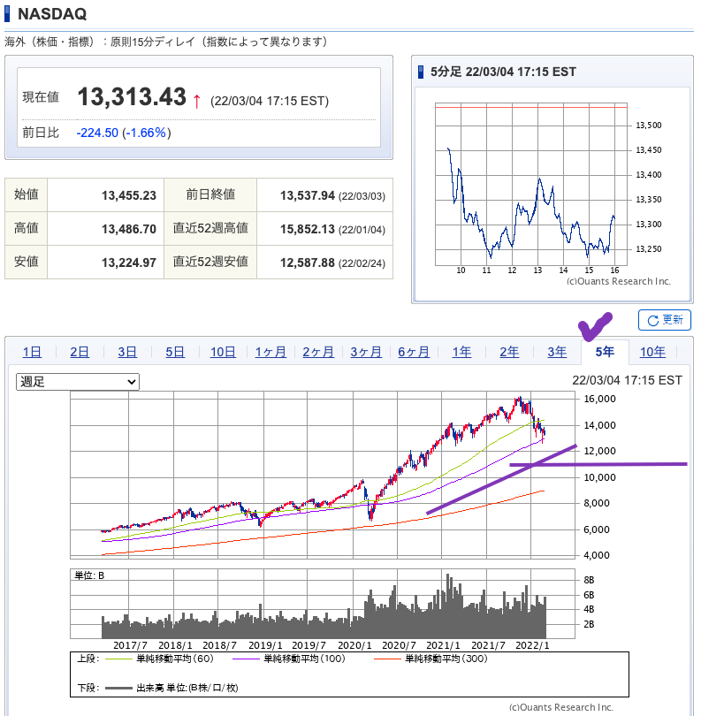Switch to the 6ヶ月 chart tab
The height and width of the screenshot is (716, 701).
tap(414, 352)
